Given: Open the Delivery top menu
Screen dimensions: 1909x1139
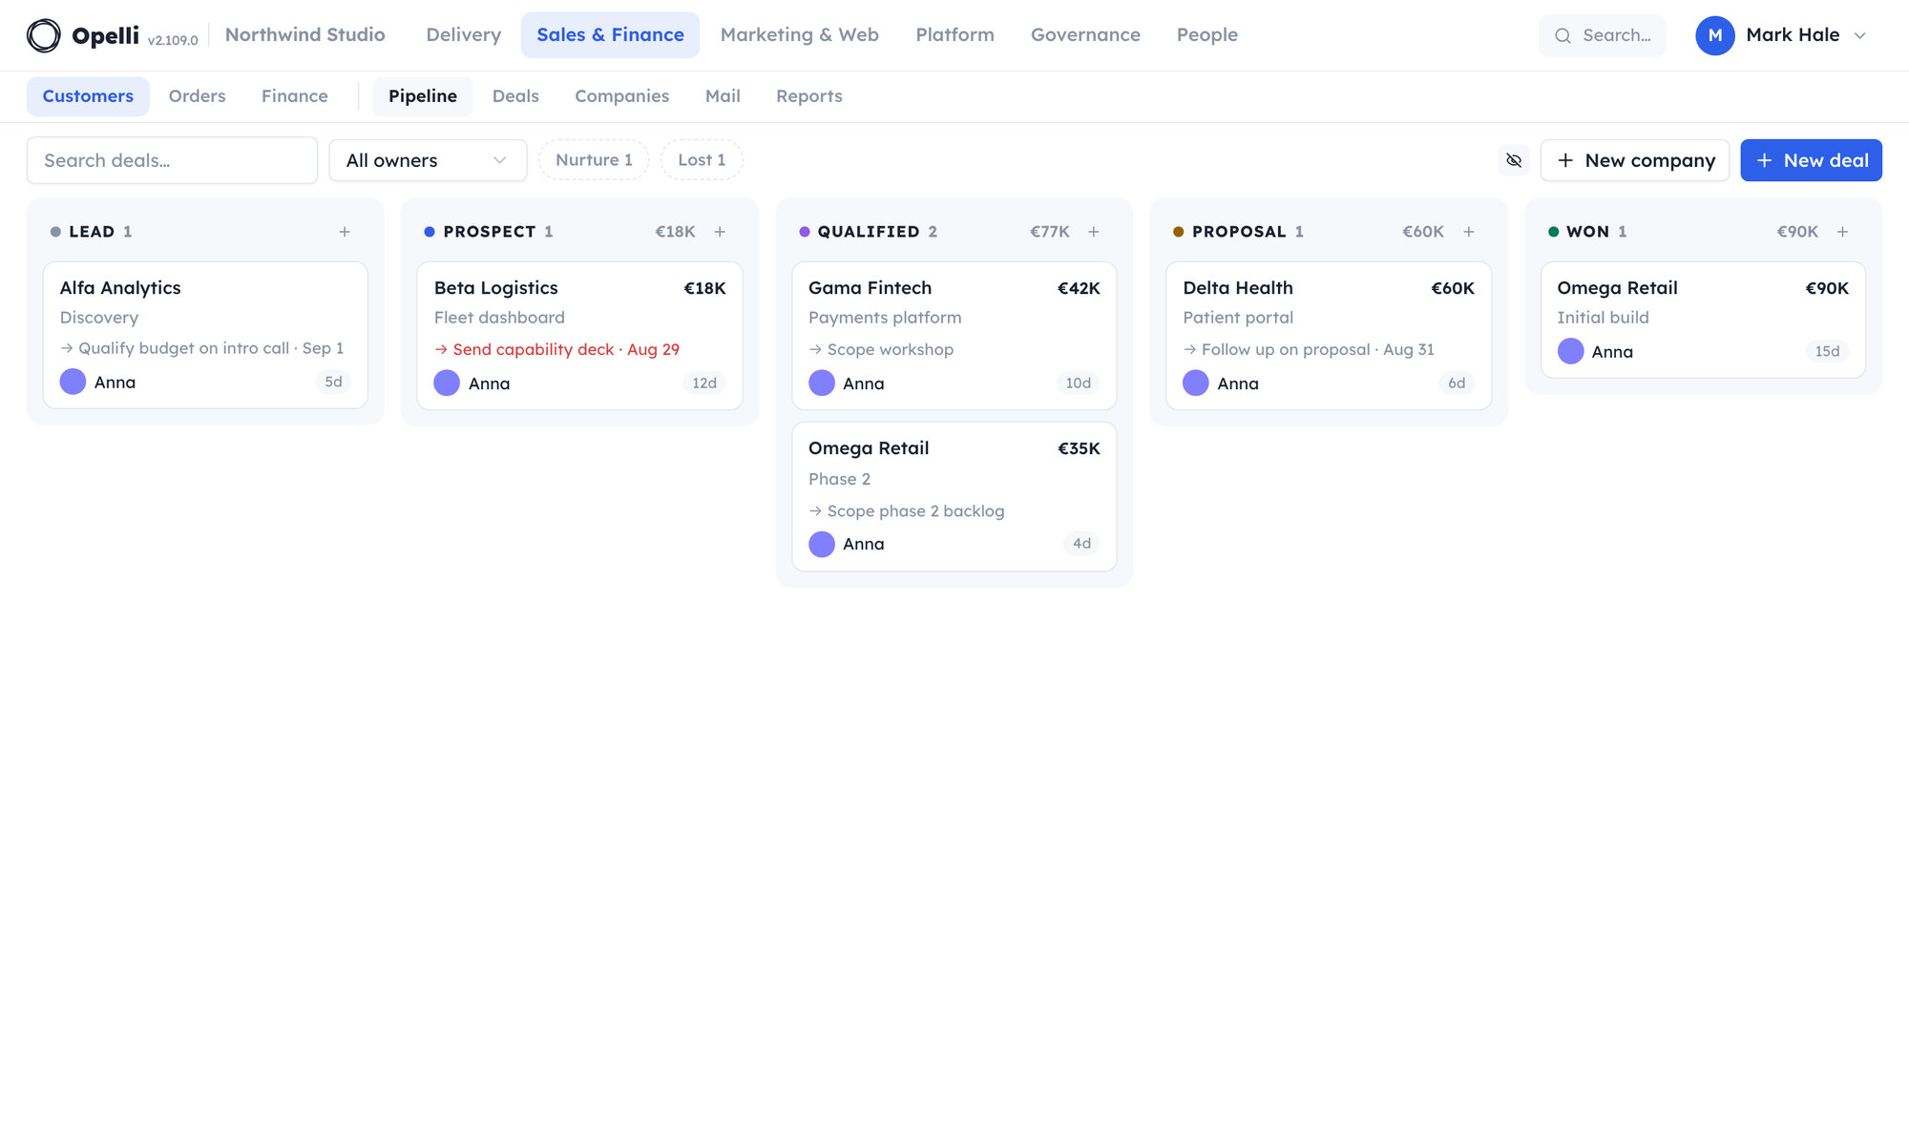Looking at the screenshot, I should click(464, 35).
